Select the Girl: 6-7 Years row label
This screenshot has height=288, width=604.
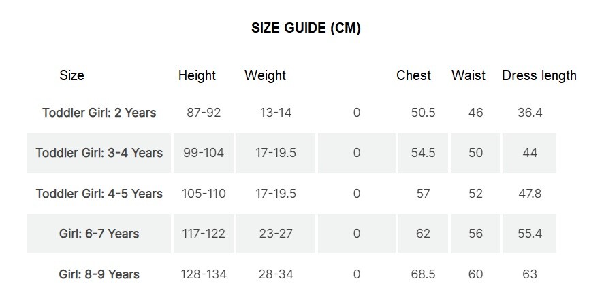(x=99, y=234)
